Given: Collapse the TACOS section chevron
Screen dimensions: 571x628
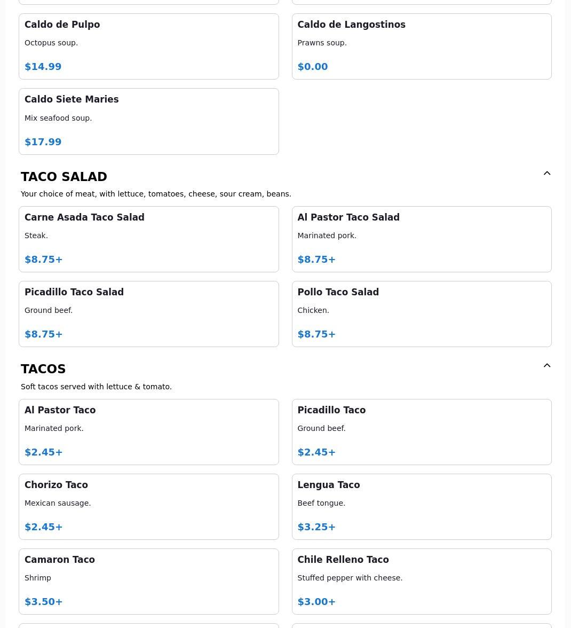Looking at the screenshot, I should 546,365.
